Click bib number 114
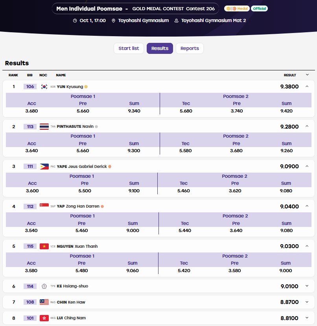The width and height of the screenshot is (317, 326). pyautogui.click(x=30, y=286)
